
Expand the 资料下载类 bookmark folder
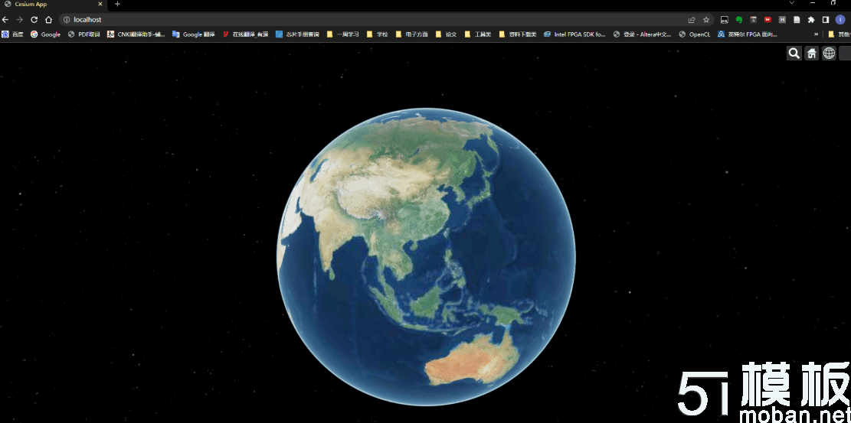[518, 34]
